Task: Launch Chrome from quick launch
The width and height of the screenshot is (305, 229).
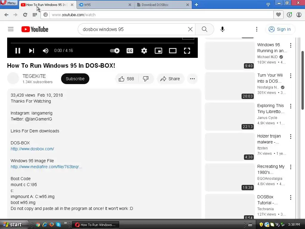Action: (x=38, y=225)
